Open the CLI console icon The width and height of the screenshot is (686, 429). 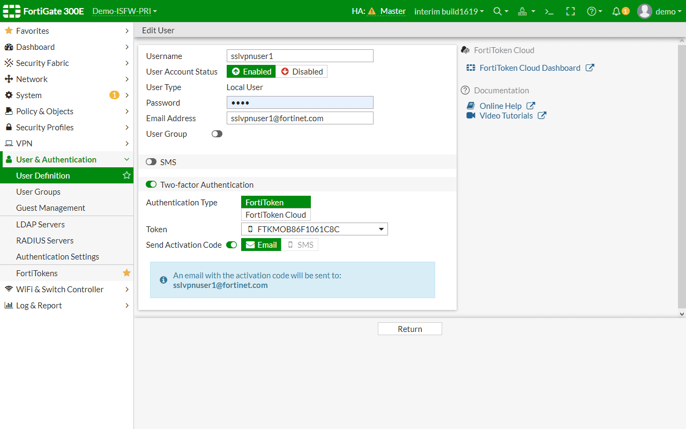(549, 11)
